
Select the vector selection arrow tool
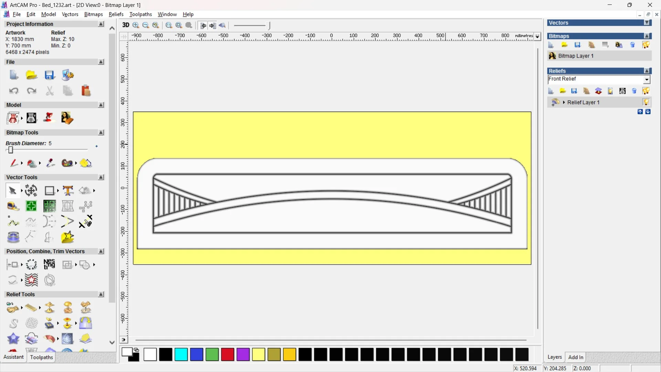click(13, 190)
